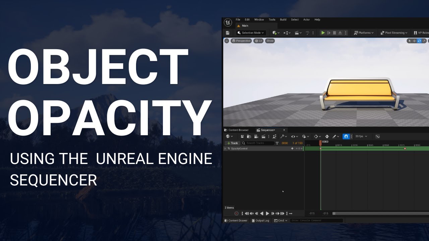Click the Sequencer save icon
Screen dimensions: 429x241
[x=242, y=137]
